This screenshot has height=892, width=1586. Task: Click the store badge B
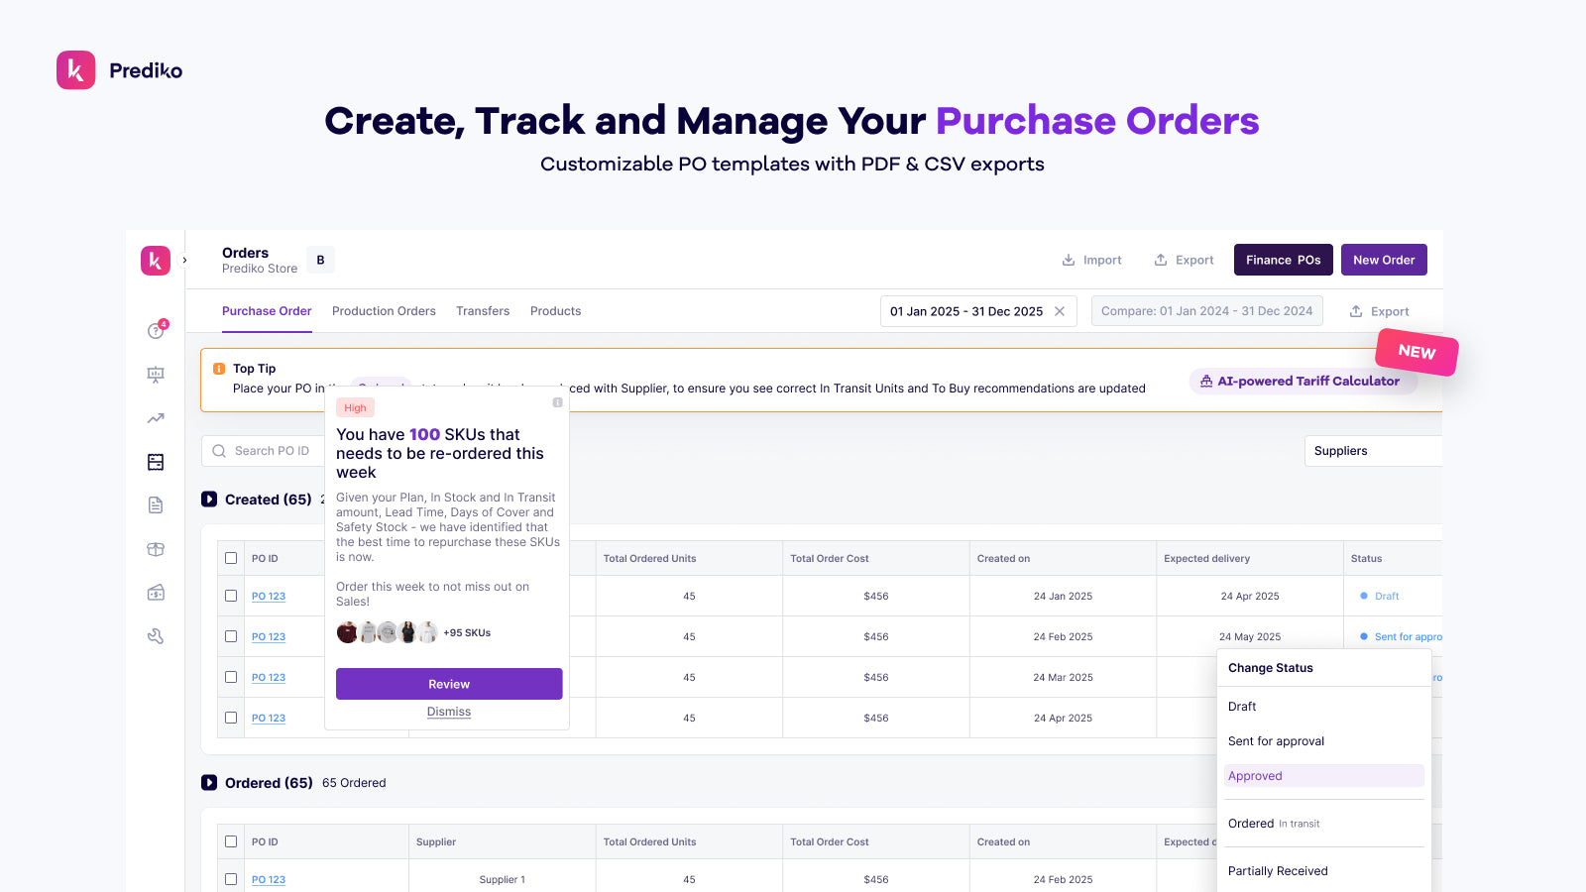[320, 260]
